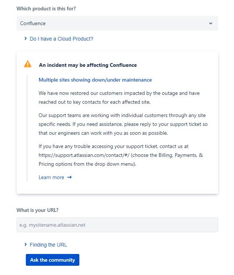Select the 'An incident may be affecting Confluence' heading

point(88,65)
